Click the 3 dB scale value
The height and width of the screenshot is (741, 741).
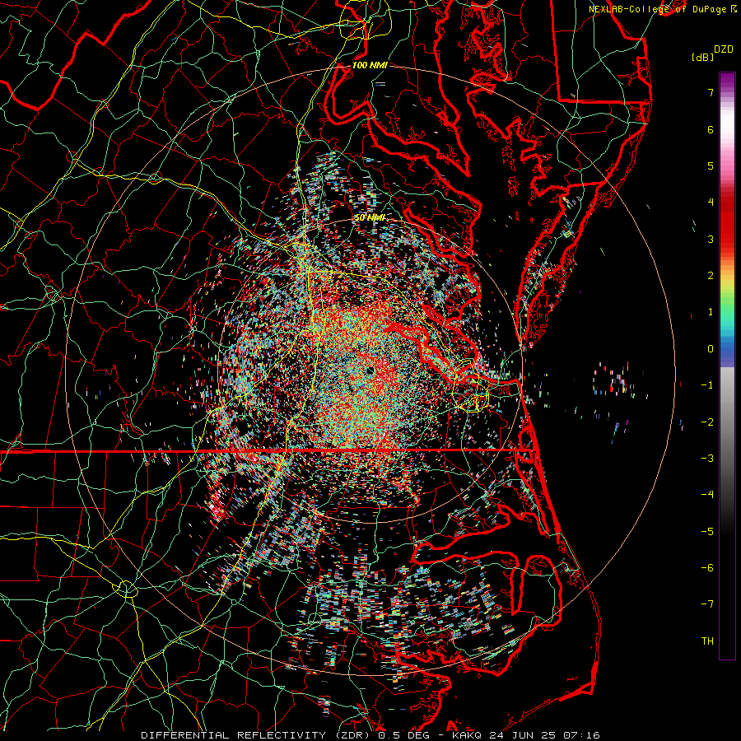[711, 239]
